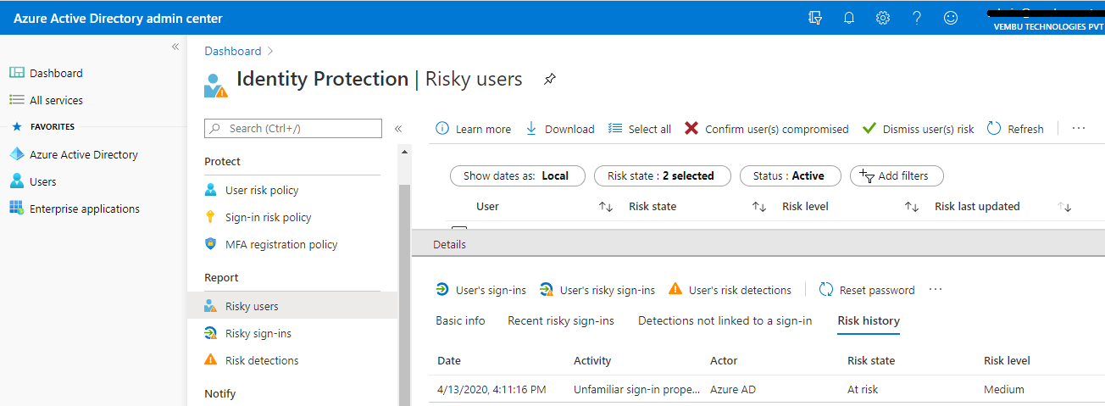Image resolution: width=1105 pixels, height=406 pixels.
Task: Click the Select all list icon
Action: click(615, 129)
